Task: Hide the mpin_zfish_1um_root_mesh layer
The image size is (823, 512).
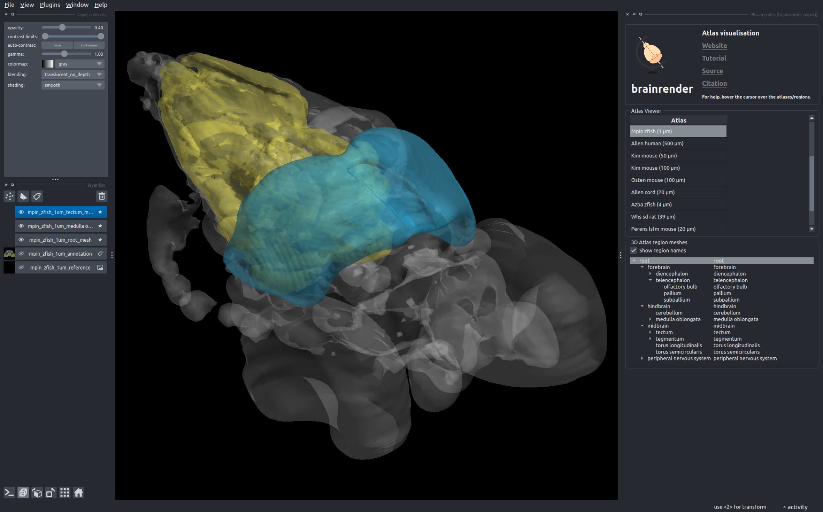Action: click(21, 240)
